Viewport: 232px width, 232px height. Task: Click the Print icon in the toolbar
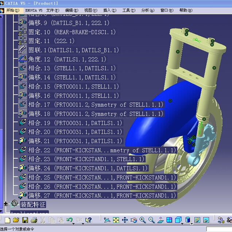34,220
